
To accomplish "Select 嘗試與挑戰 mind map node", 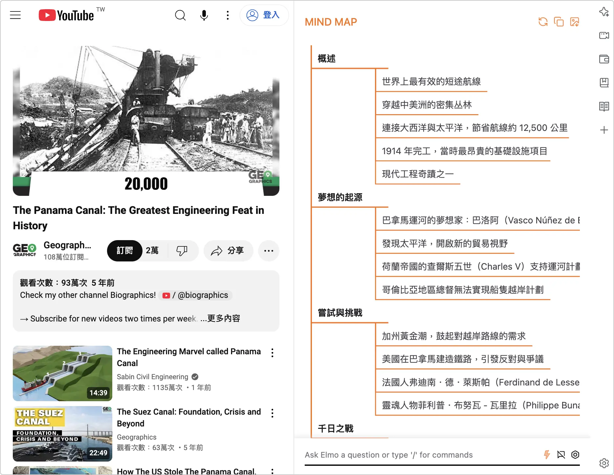I will 340,313.
